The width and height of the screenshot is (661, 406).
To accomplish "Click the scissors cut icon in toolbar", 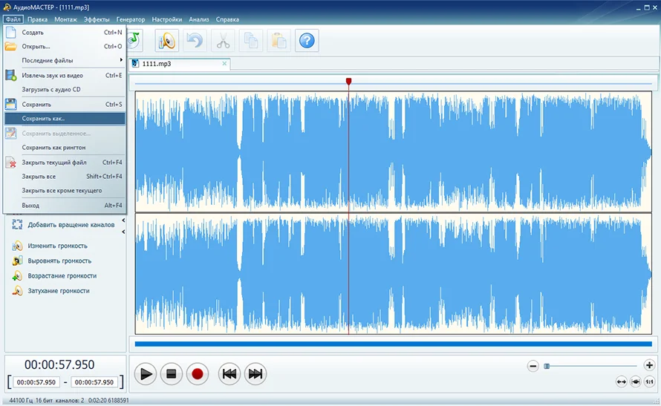I will [x=223, y=41].
